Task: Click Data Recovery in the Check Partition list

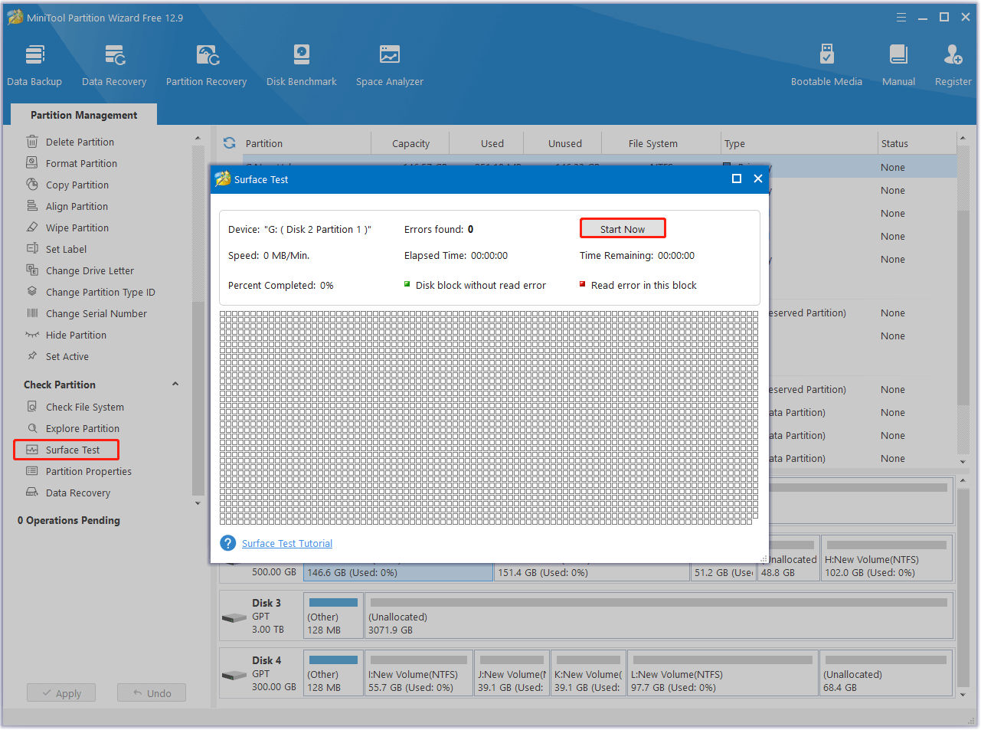Action: pyautogui.click(x=77, y=493)
